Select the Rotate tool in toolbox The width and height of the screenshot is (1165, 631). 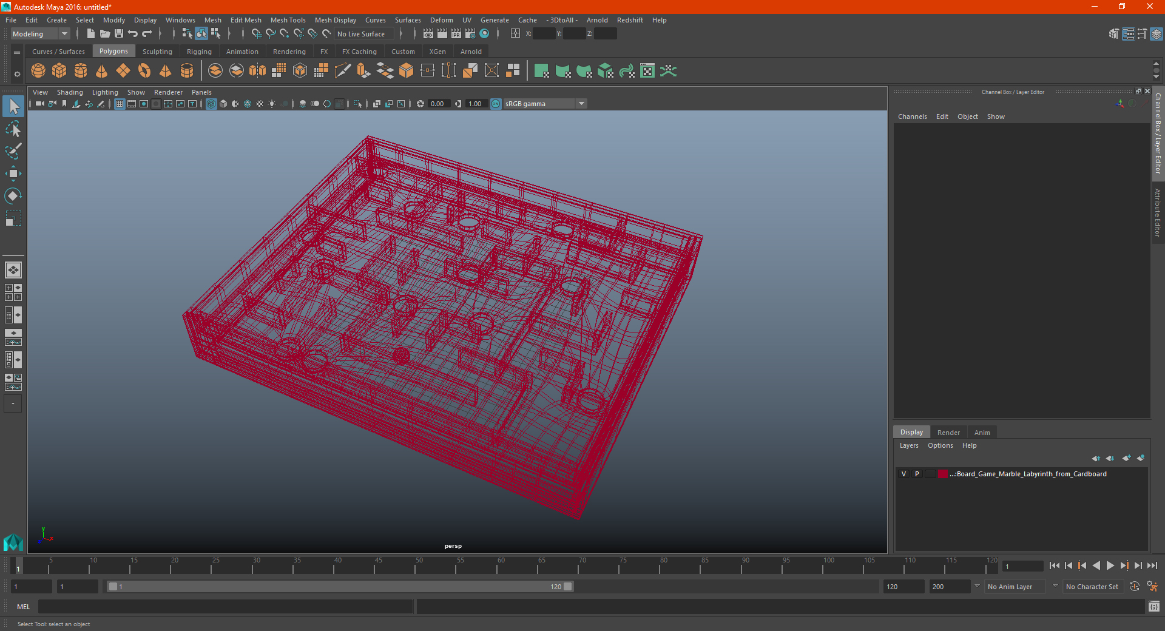click(x=13, y=196)
